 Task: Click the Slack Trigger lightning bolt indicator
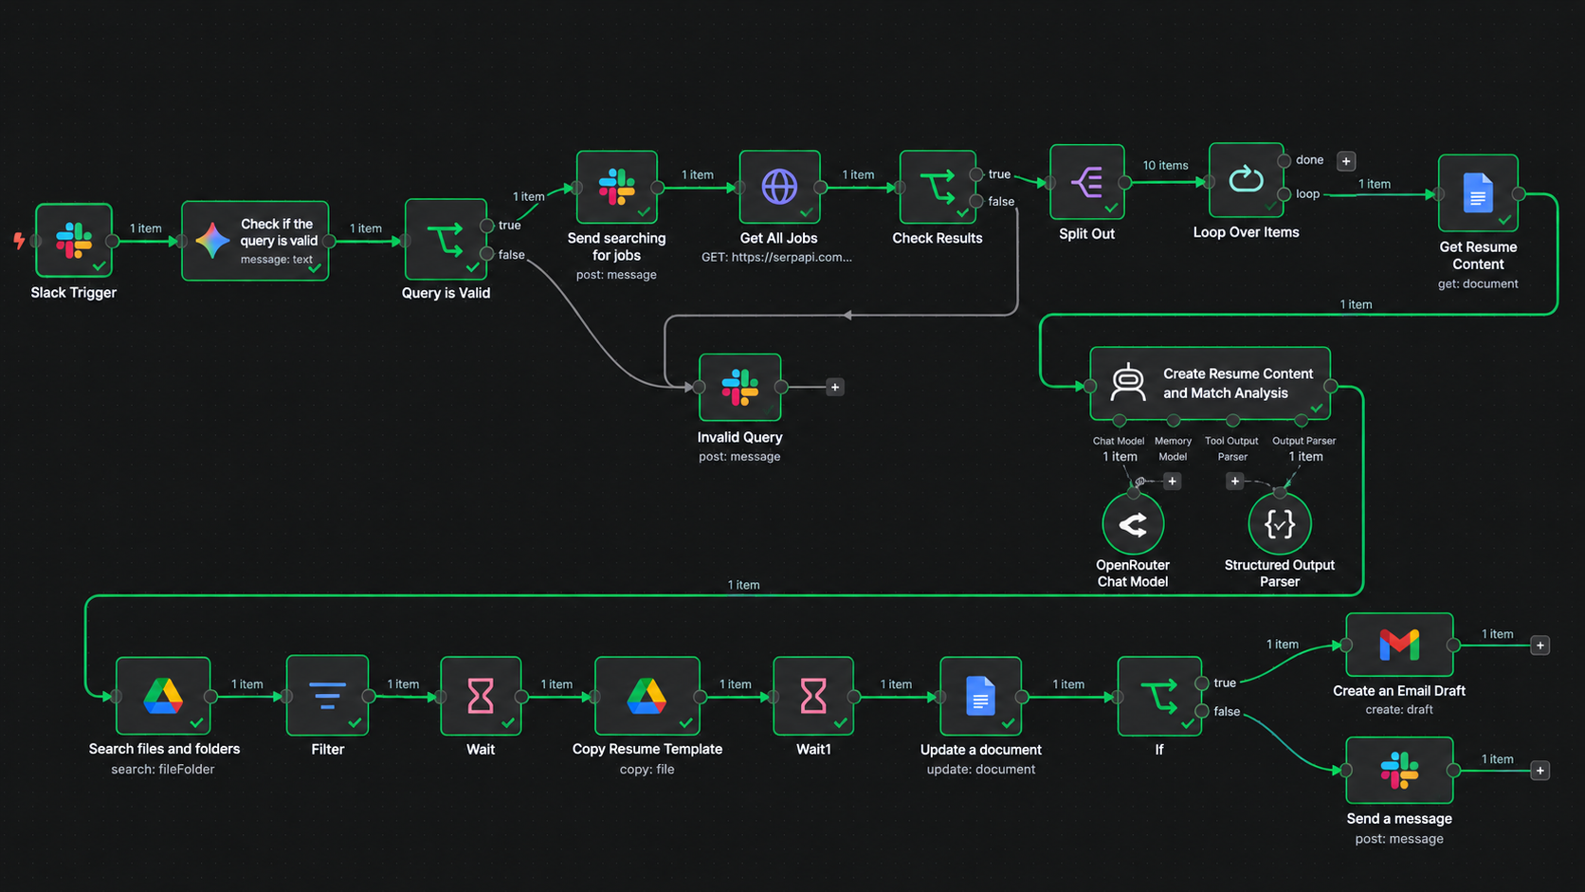(x=19, y=241)
